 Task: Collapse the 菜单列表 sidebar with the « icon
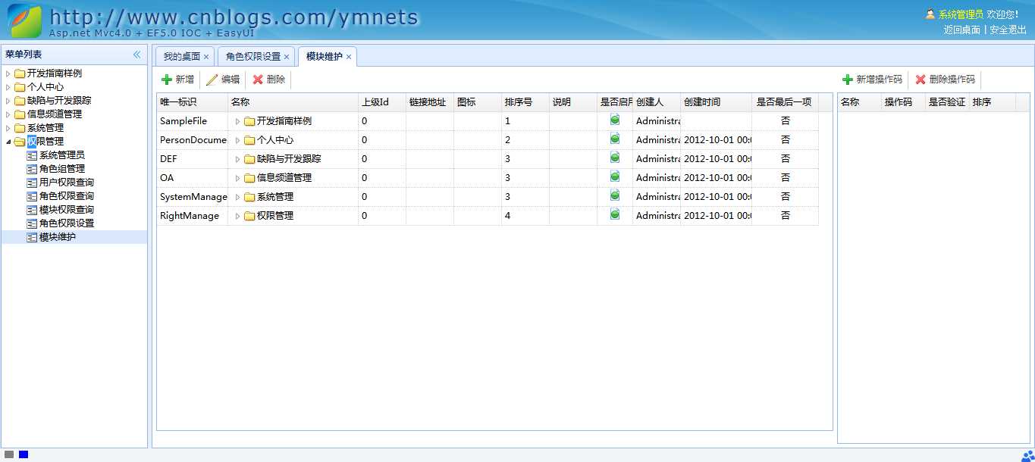pos(137,54)
